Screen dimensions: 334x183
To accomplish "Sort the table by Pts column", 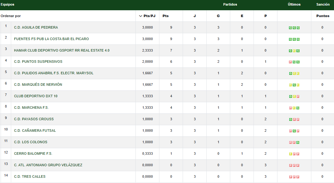I will 166,16.
